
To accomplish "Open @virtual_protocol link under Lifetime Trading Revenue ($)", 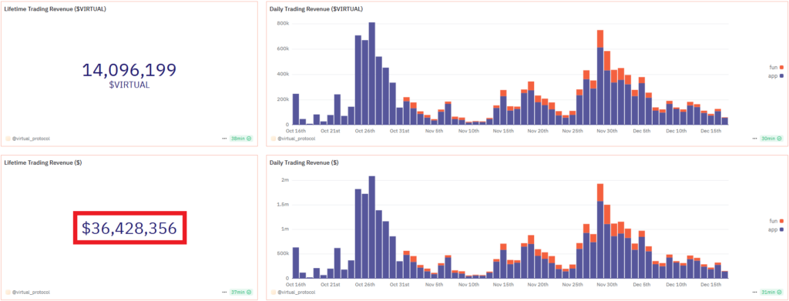I will [31, 292].
